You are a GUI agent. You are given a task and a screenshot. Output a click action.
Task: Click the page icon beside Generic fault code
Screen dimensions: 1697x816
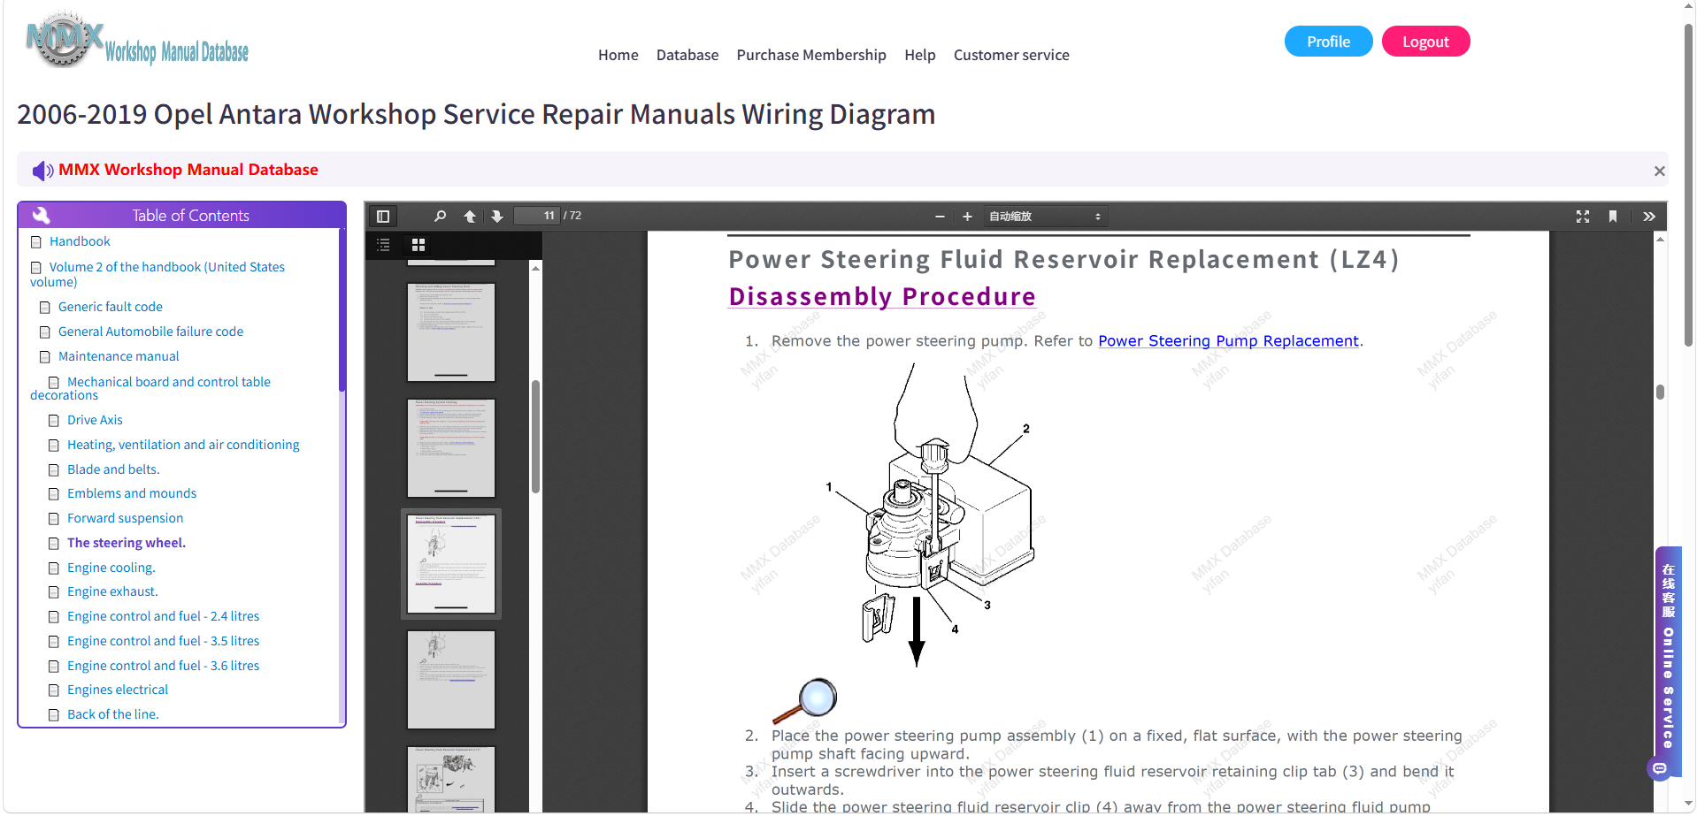[x=45, y=308]
